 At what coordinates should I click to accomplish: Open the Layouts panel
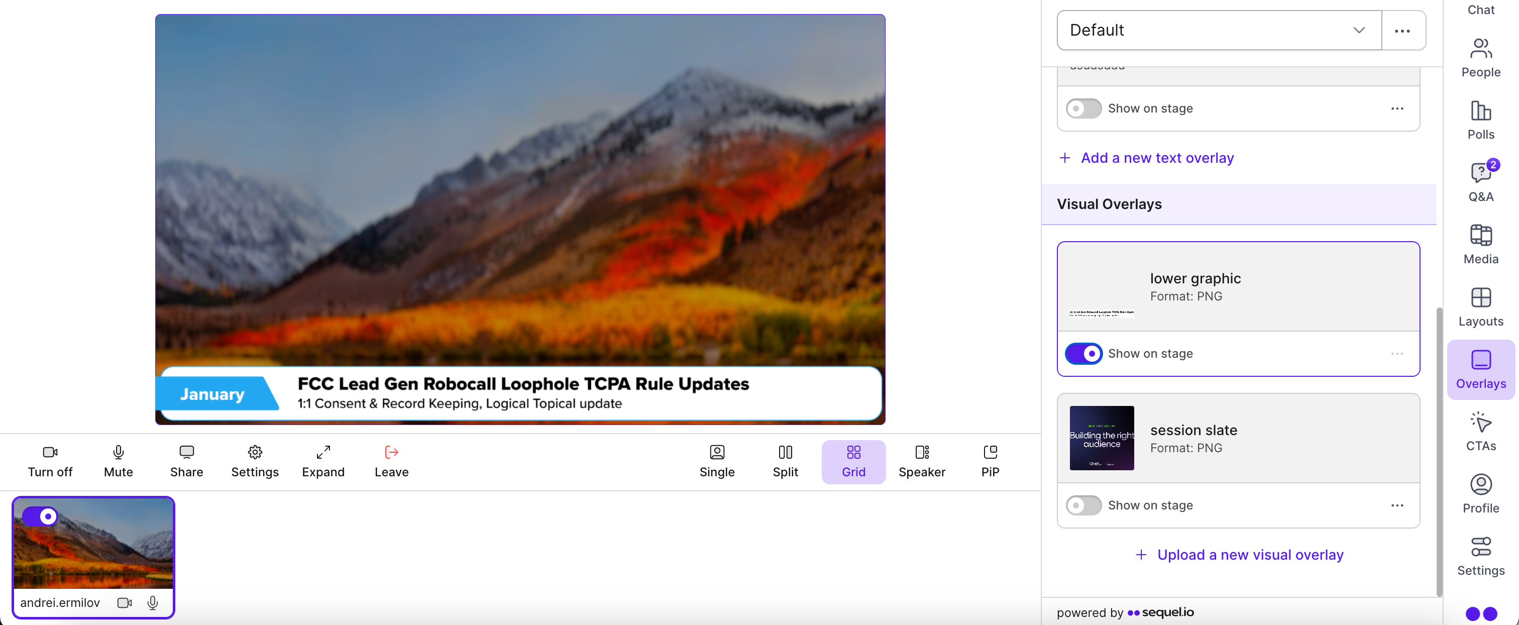click(1481, 307)
